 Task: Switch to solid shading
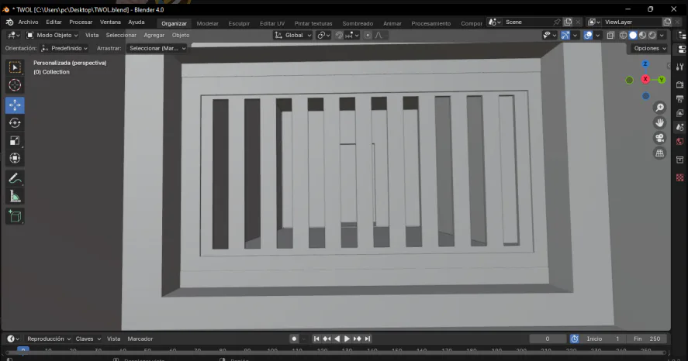(x=633, y=36)
